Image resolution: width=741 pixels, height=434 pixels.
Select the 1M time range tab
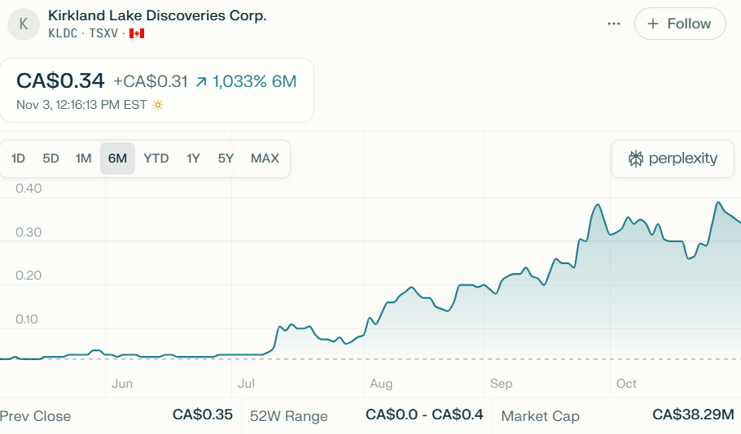83,158
